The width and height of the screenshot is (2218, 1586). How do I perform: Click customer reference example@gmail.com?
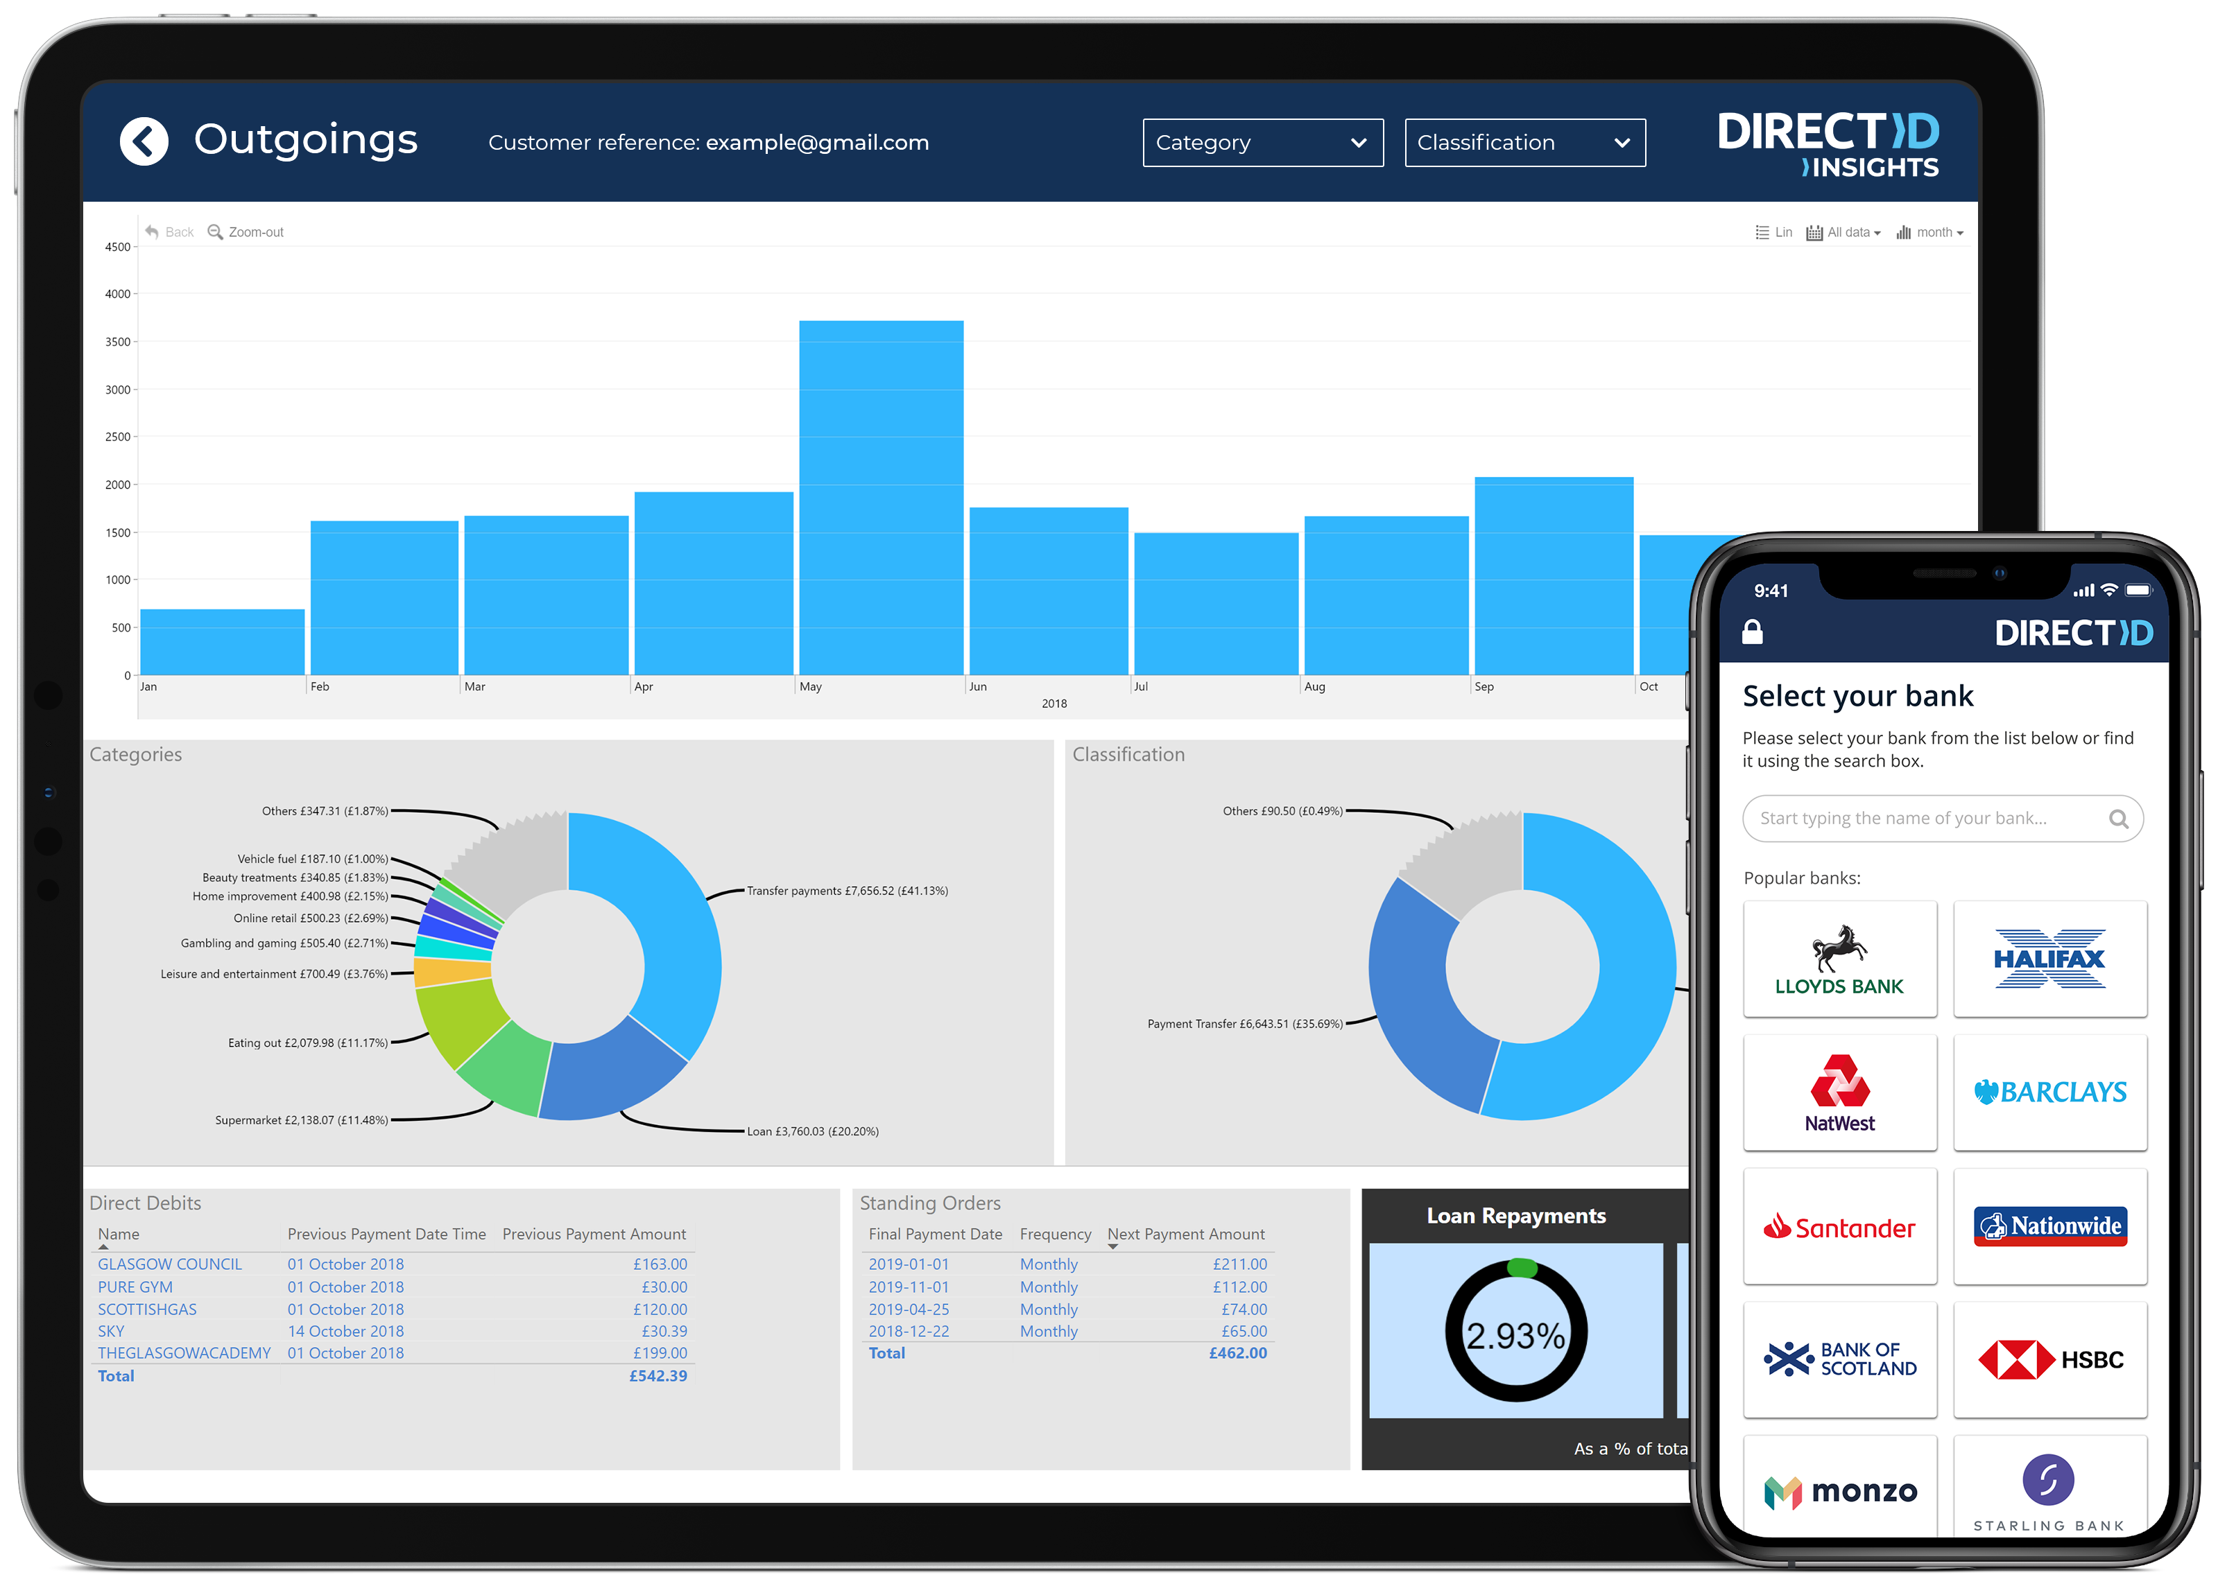pos(817,143)
